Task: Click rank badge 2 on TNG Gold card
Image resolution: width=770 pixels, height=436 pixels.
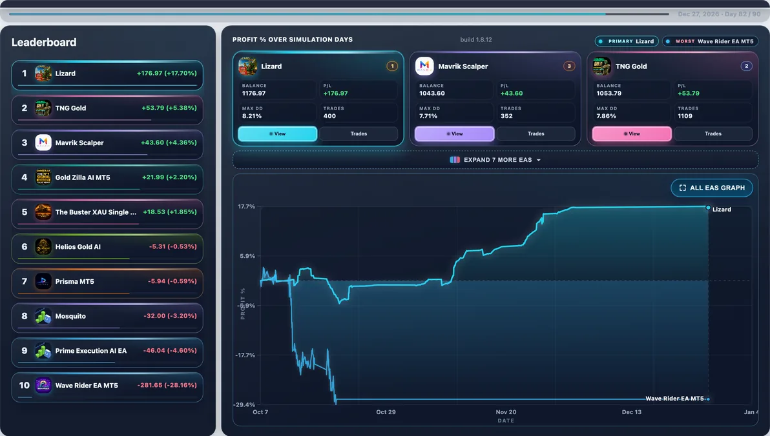Action: click(747, 66)
